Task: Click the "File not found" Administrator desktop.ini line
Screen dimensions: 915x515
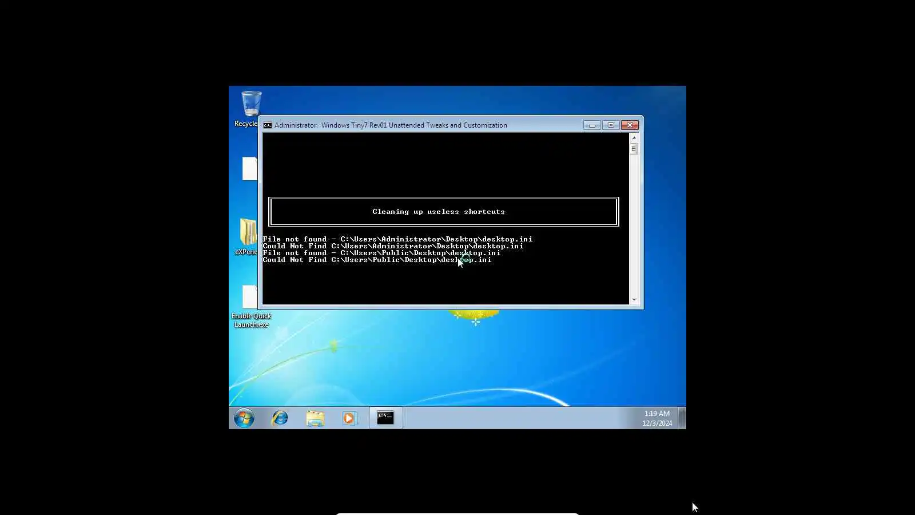Action: [397, 239]
